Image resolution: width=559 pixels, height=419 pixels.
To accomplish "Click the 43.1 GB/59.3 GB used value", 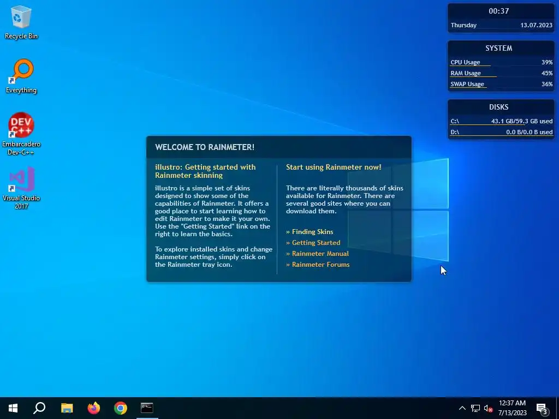I will tap(522, 122).
